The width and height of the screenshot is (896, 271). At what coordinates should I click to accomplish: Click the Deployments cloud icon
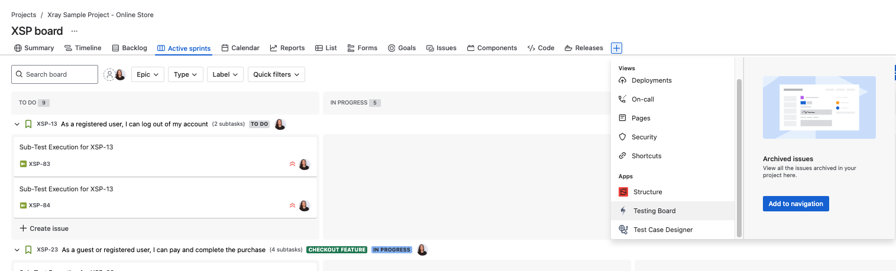coord(622,80)
